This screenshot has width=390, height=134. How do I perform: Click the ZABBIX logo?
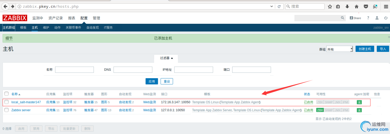pyautogui.click(x=15, y=18)
